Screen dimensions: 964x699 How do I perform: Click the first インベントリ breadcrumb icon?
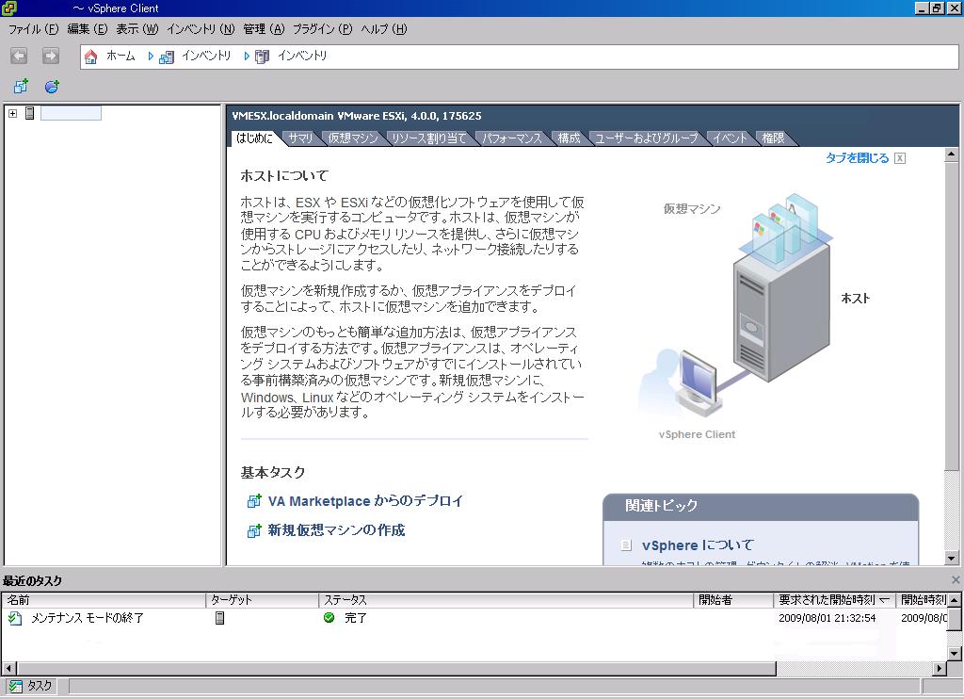[x=166, y=57]
